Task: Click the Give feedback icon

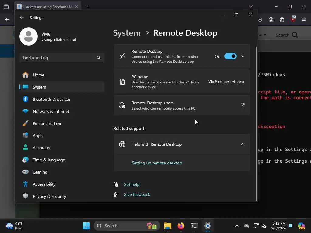Action: click(x=116, y=194)
